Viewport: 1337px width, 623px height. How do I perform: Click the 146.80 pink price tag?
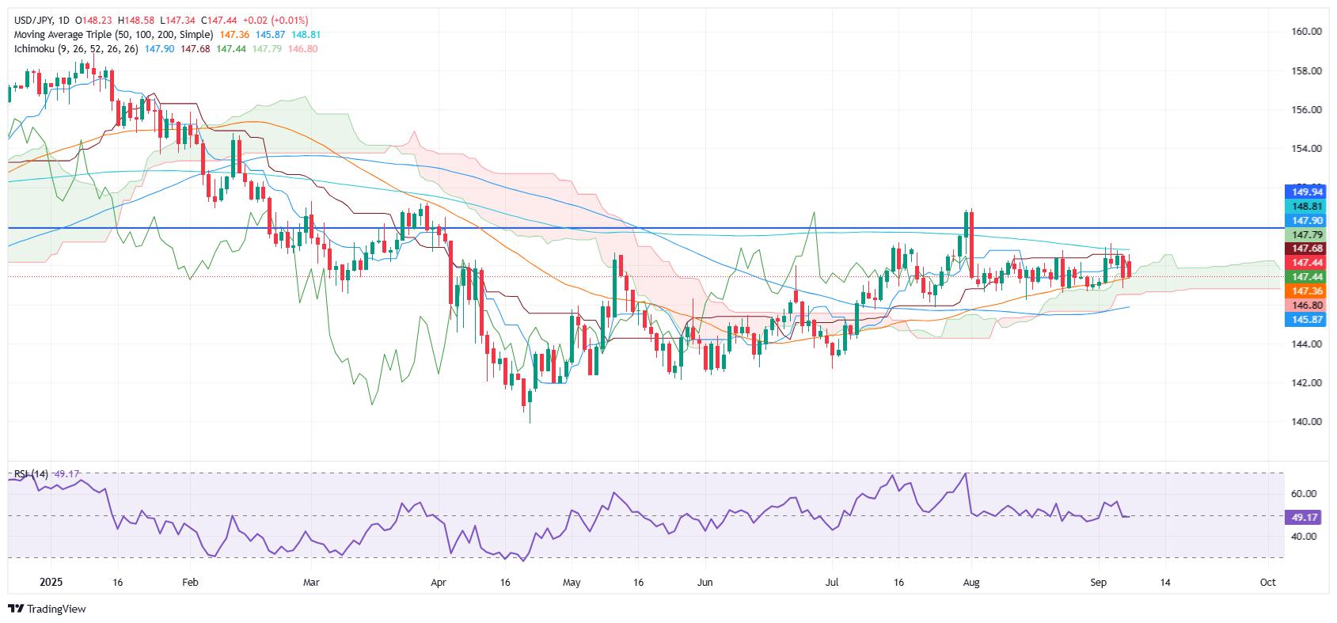point(1307,306)
